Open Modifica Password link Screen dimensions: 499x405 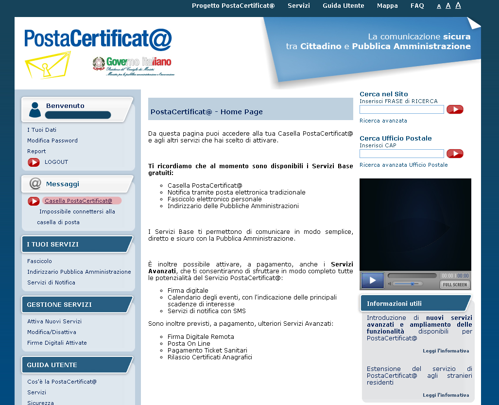(52, 141)
